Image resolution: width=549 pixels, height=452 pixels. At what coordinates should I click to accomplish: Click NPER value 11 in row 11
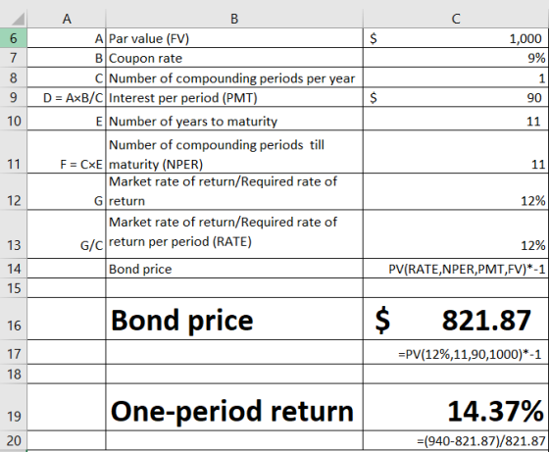click(456, 152)
